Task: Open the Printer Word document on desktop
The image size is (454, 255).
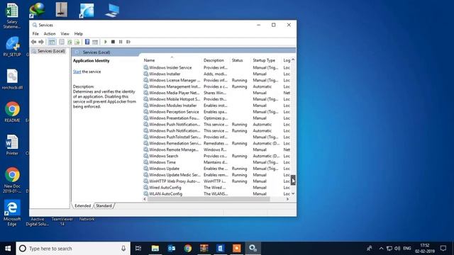Action: click(x=12, y=144)
